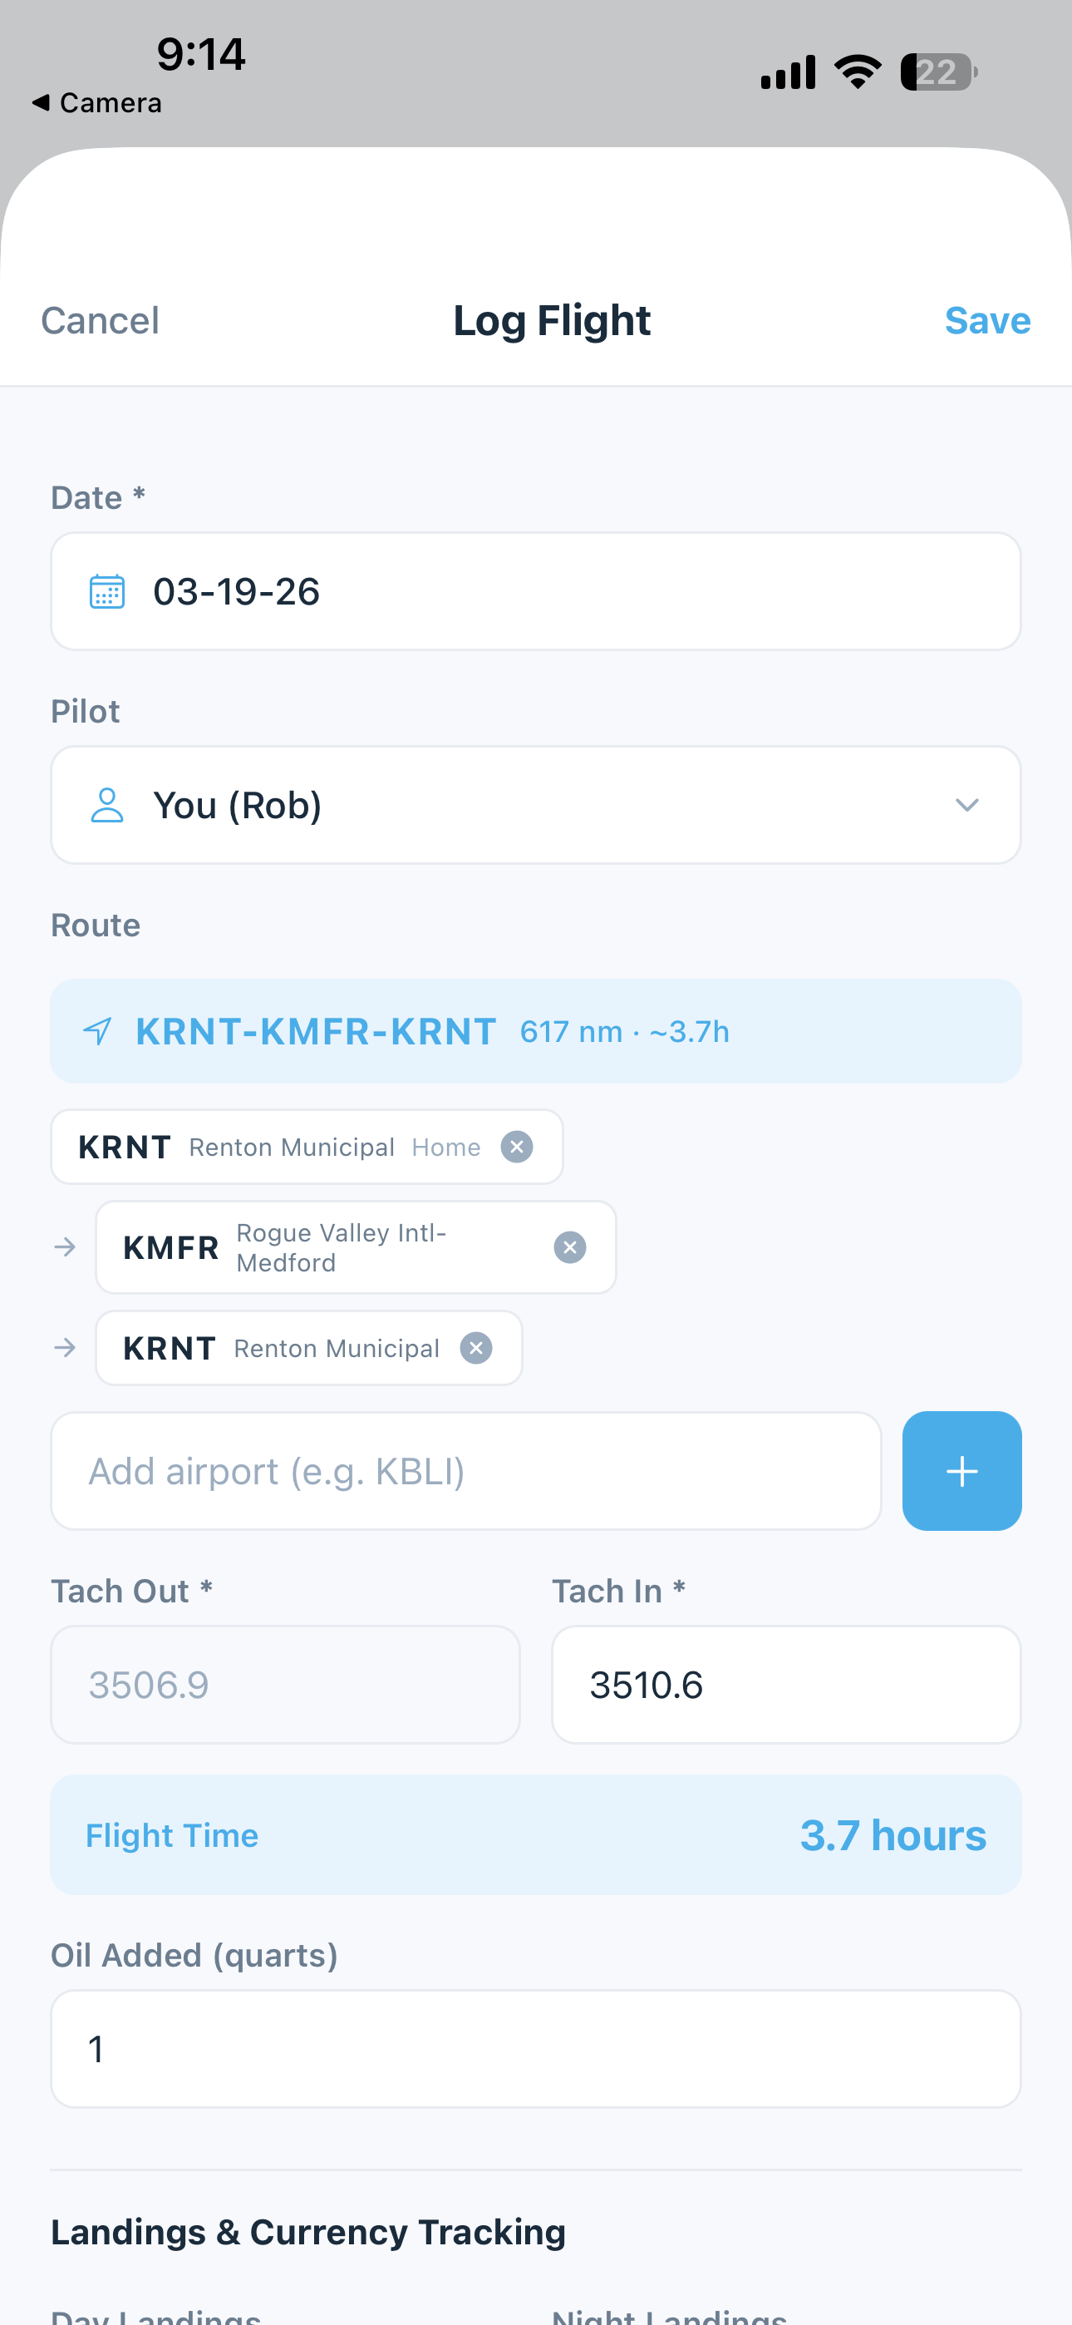Click the Oil Added quarts field
The image size is (1072, 2325).
point(535,2049)
